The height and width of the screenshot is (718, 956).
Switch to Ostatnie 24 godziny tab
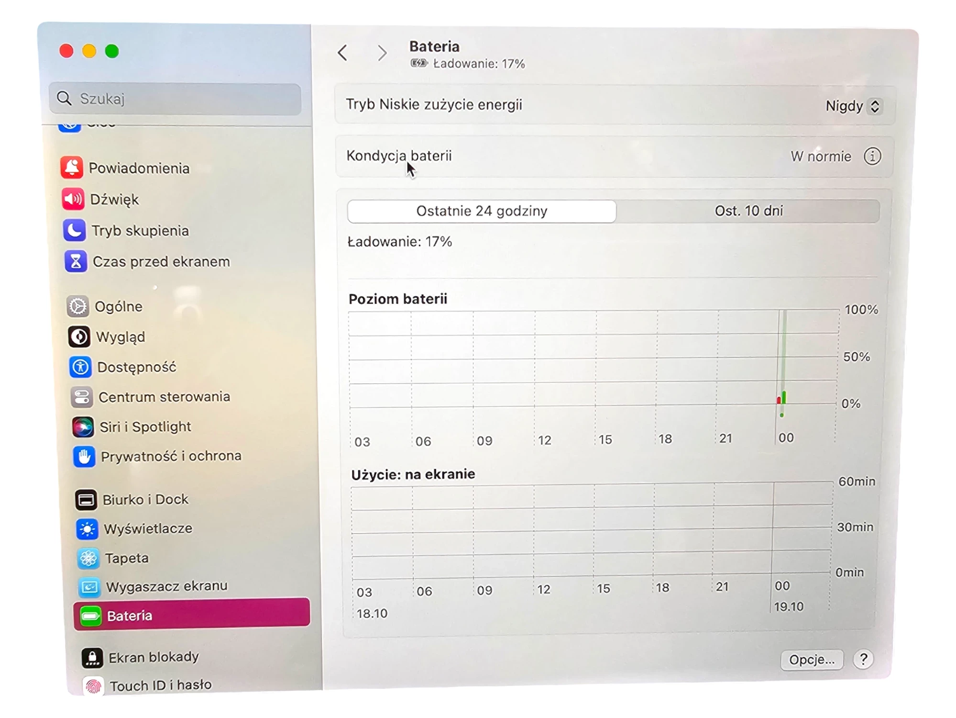tap(481, 211)
